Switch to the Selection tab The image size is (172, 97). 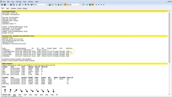[13, 8]
